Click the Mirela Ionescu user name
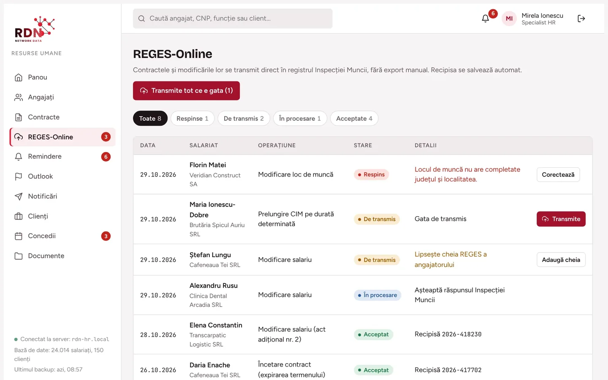The height and width of the screenshot is (380, 608). pyautogui.click(x=543, y=16)
